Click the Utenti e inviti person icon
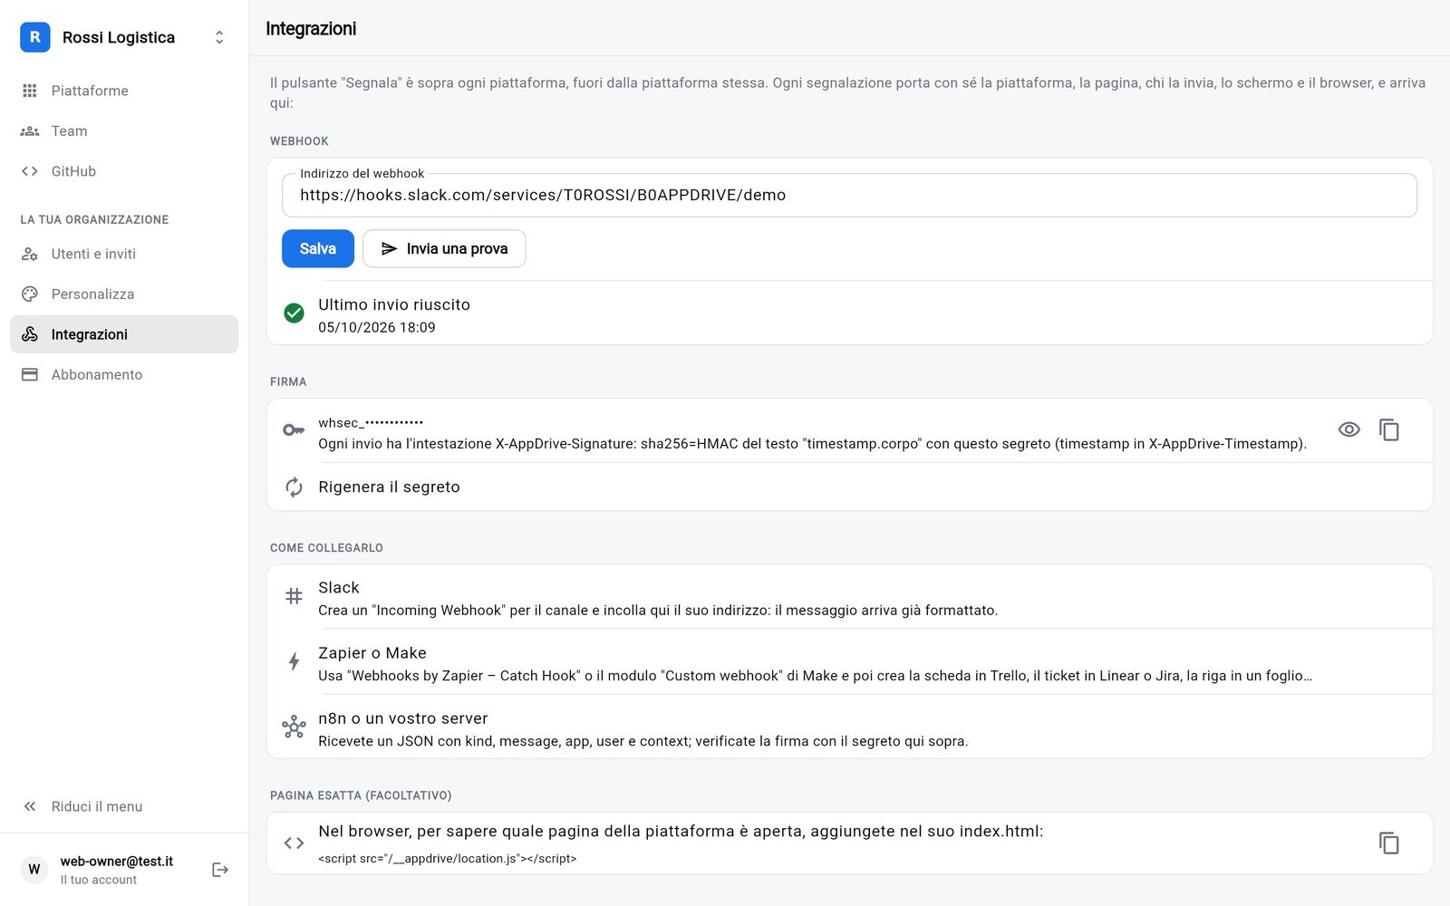The width and height of the screenshot is (1450, 906). 30,254
